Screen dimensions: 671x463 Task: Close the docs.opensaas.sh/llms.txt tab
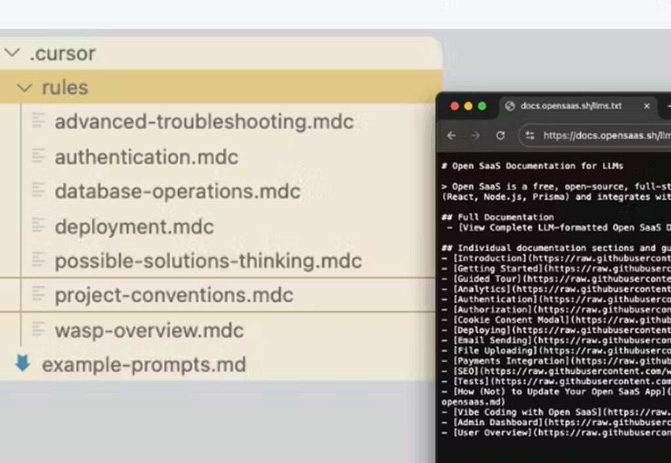647,106
